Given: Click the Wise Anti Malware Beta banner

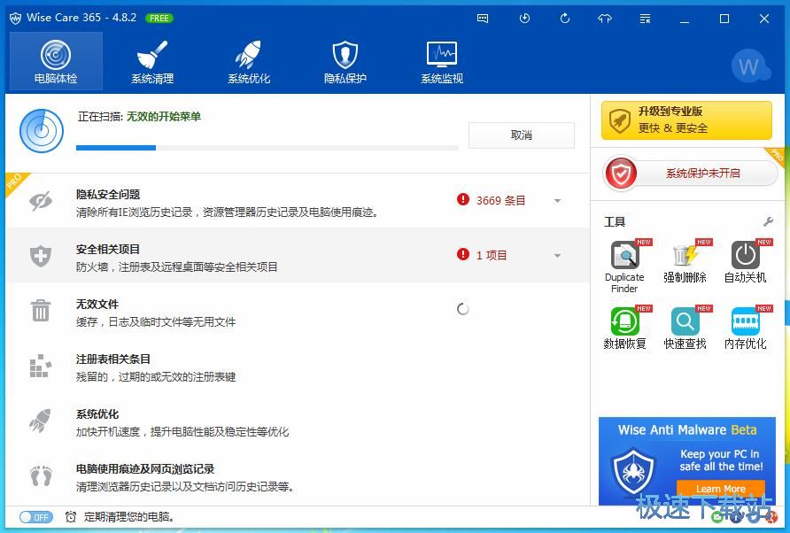Looking at the screenshot, I should tap(687, 461).
